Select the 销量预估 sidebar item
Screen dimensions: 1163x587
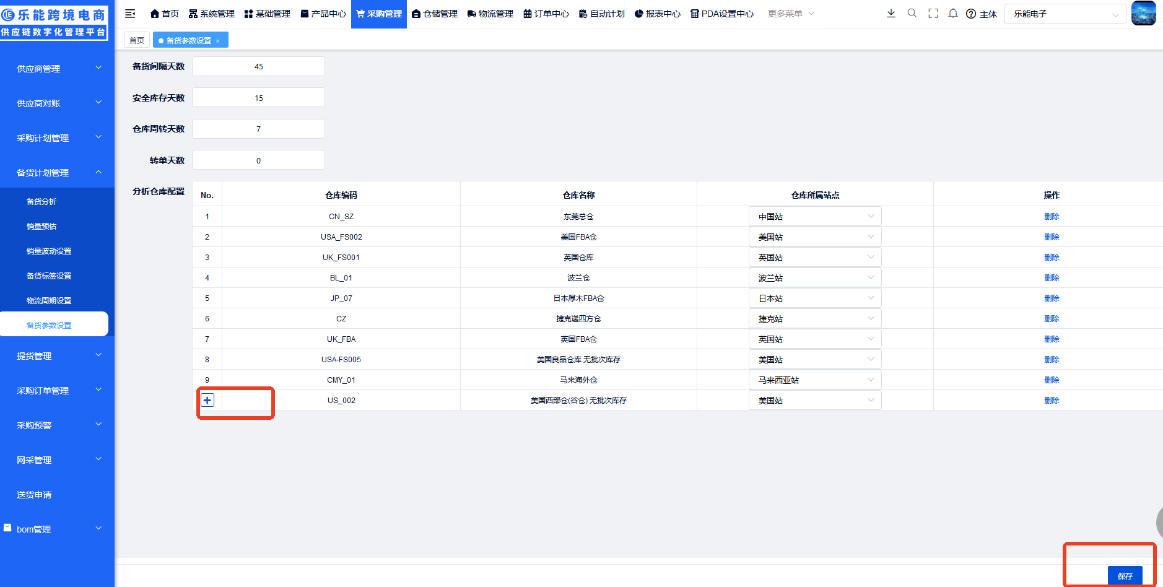(41, 226)
